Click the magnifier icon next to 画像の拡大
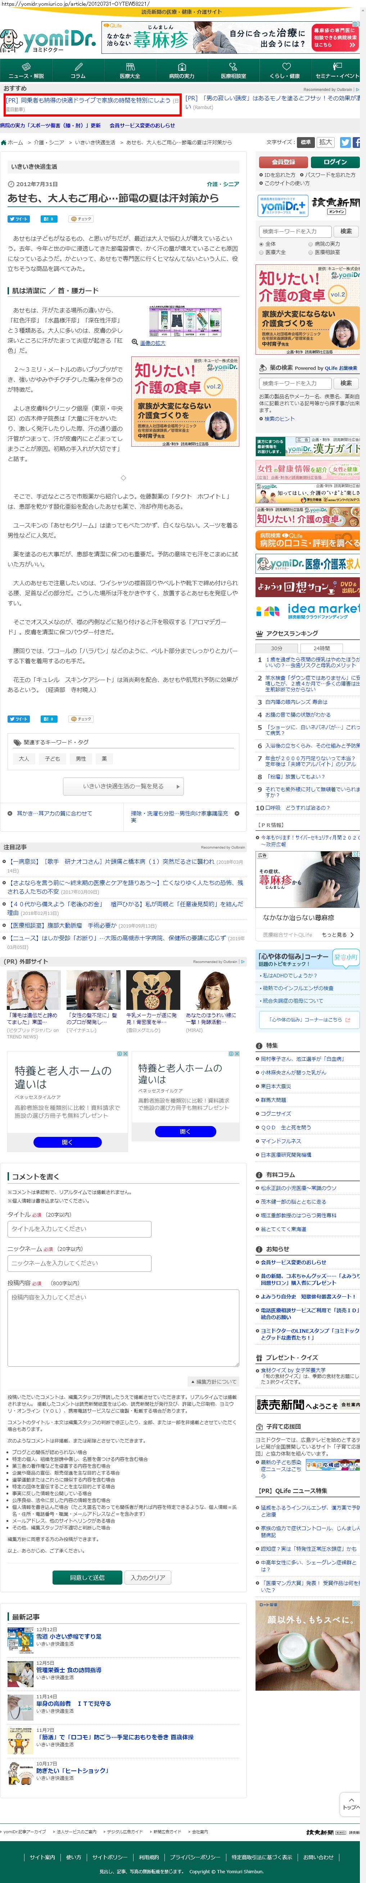Viewport: 366px width, 1883px height. [135, 341]
